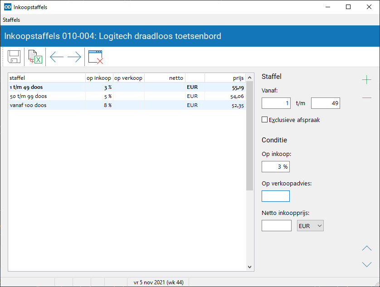
Task: Click the 'netto' column header
Action: 165,78
